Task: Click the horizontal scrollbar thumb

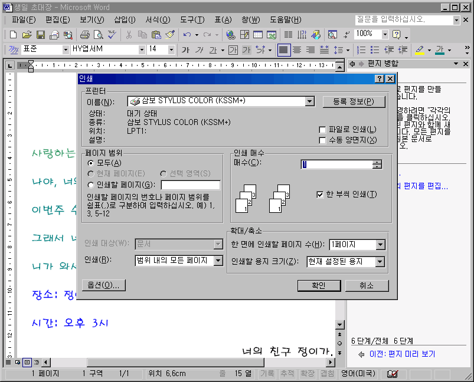Action: [x=175, y=362]
